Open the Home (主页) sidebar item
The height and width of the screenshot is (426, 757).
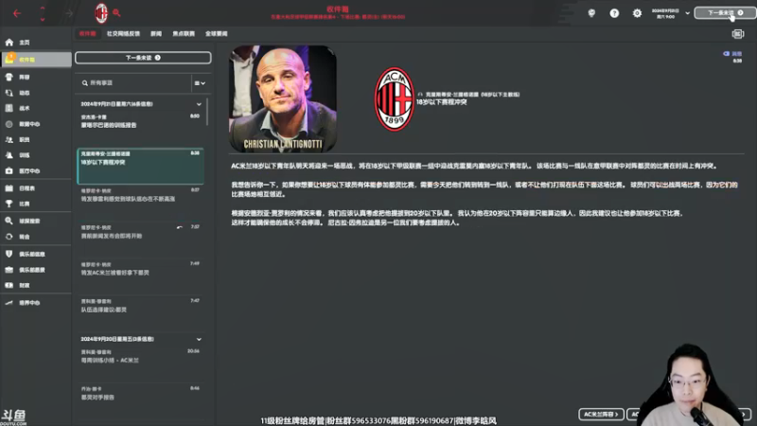pyautogui.click(x=36, y=43)
